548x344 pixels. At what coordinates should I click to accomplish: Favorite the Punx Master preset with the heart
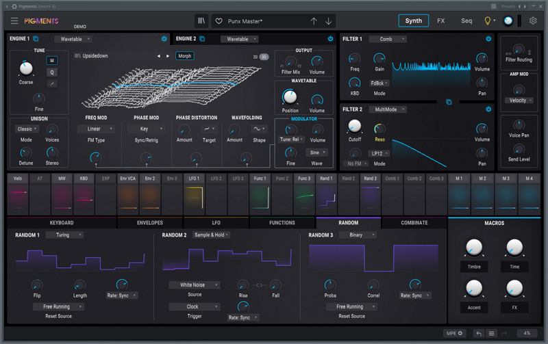click(219, 21)
